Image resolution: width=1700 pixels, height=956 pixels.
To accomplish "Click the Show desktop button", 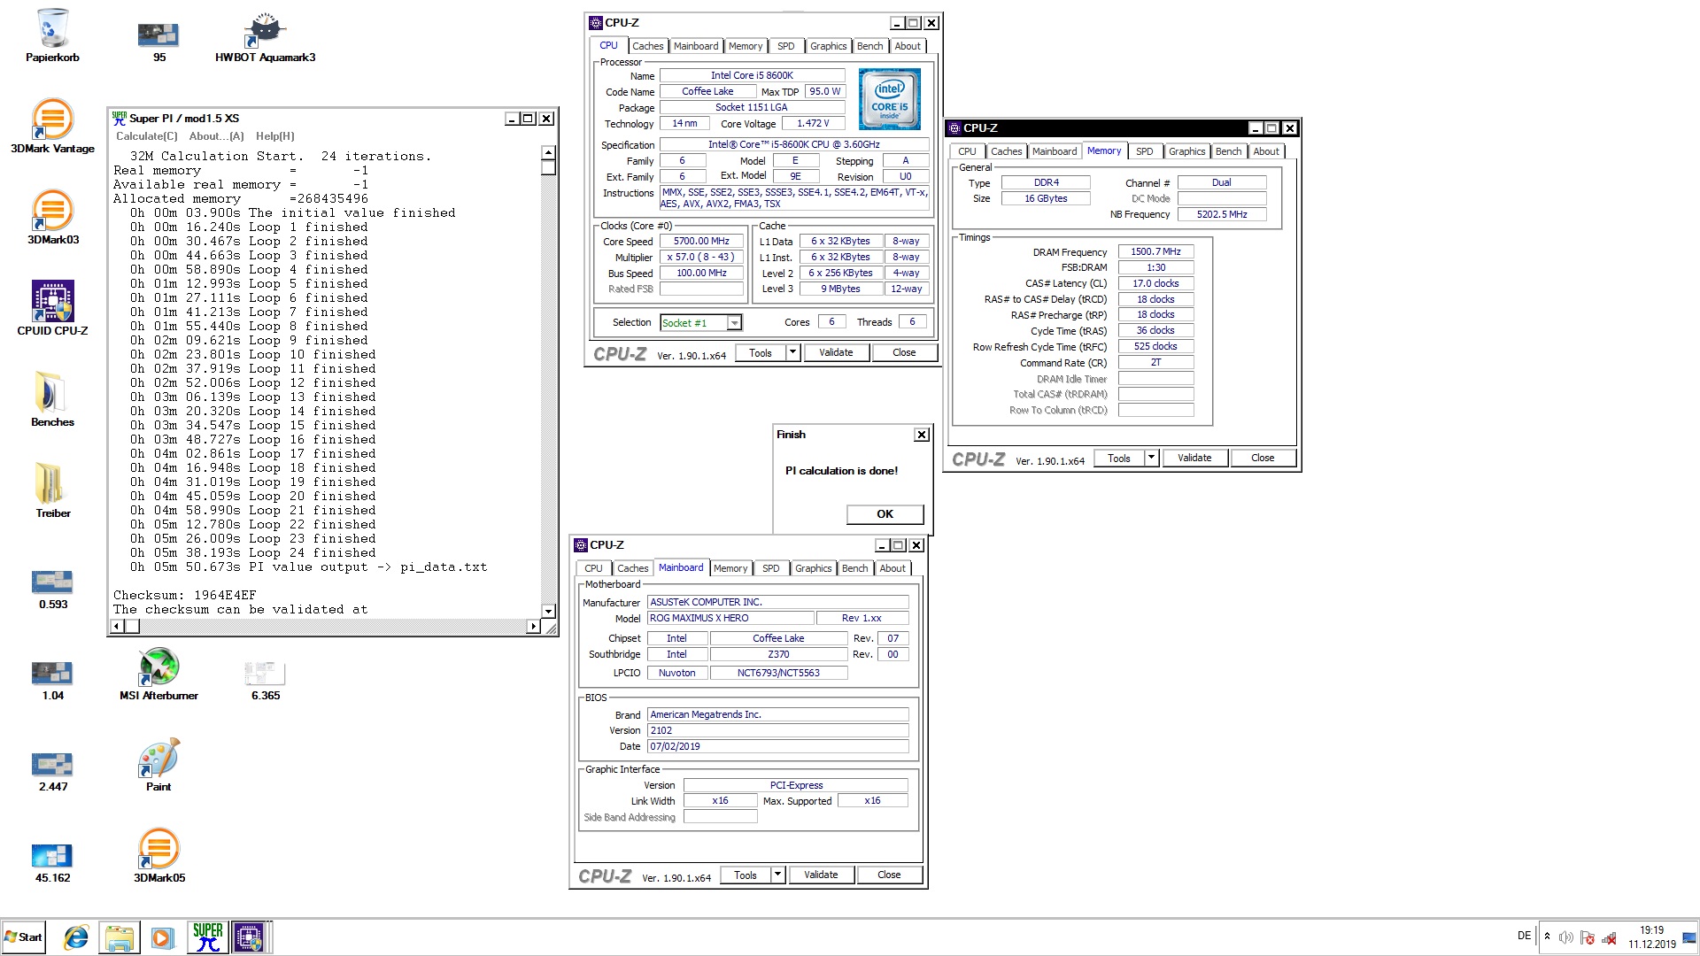I will [1690, 937].
